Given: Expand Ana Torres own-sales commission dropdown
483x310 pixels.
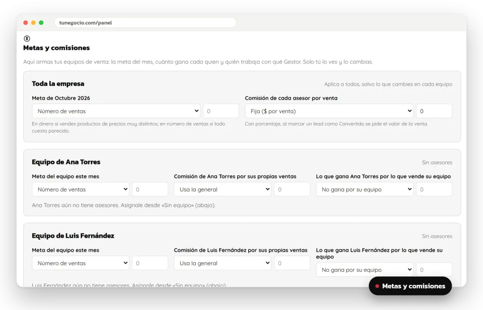Looking at the screenshot, I should coord(222,189).
